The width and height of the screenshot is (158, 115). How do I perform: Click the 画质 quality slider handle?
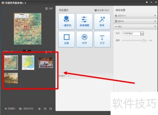point(143,40)
